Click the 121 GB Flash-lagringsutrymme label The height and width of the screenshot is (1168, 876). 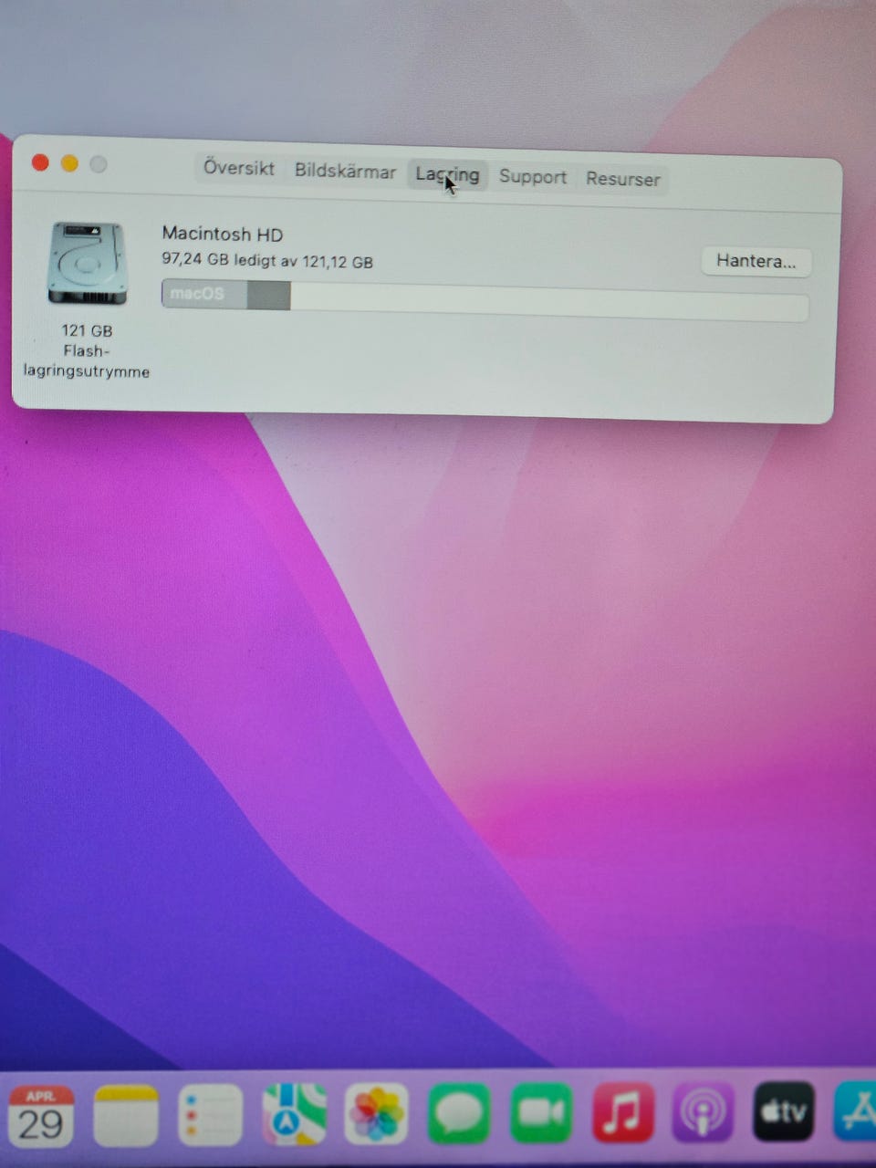coord(87,351)
